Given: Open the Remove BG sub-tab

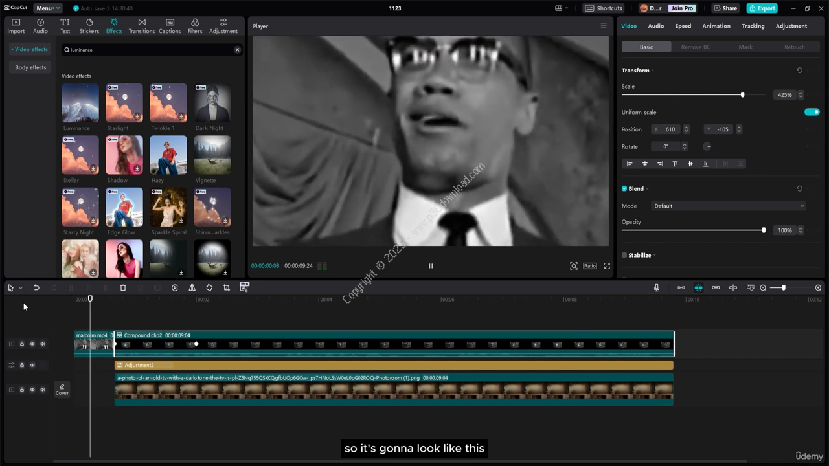Looking at the screenshot, I should pos(696,47).
